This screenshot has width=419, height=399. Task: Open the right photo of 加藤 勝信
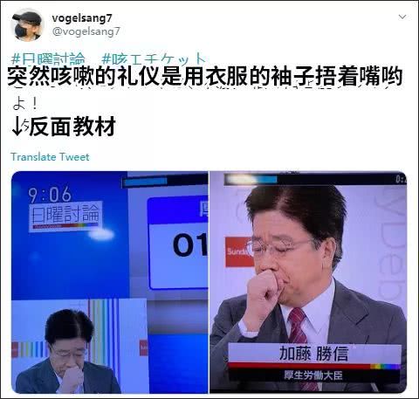[x=308, y=282]
